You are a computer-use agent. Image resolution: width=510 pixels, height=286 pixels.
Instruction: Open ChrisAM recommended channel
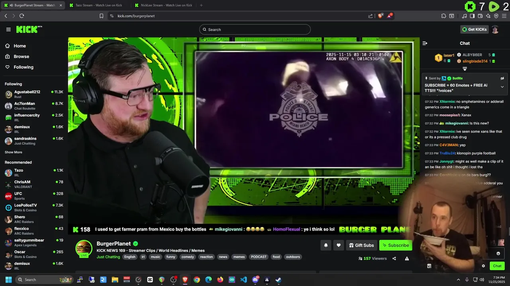(x=34, y=184)
